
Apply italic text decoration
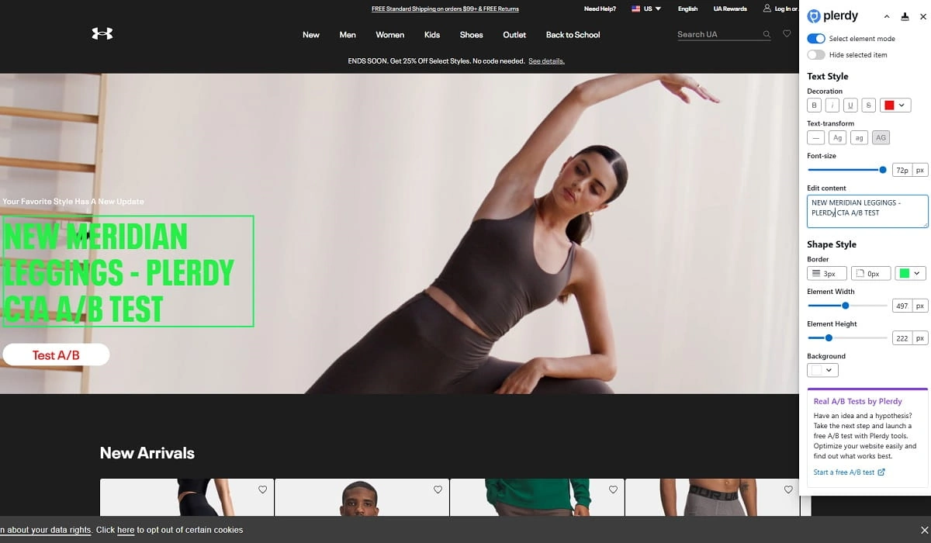click(832, 105)
